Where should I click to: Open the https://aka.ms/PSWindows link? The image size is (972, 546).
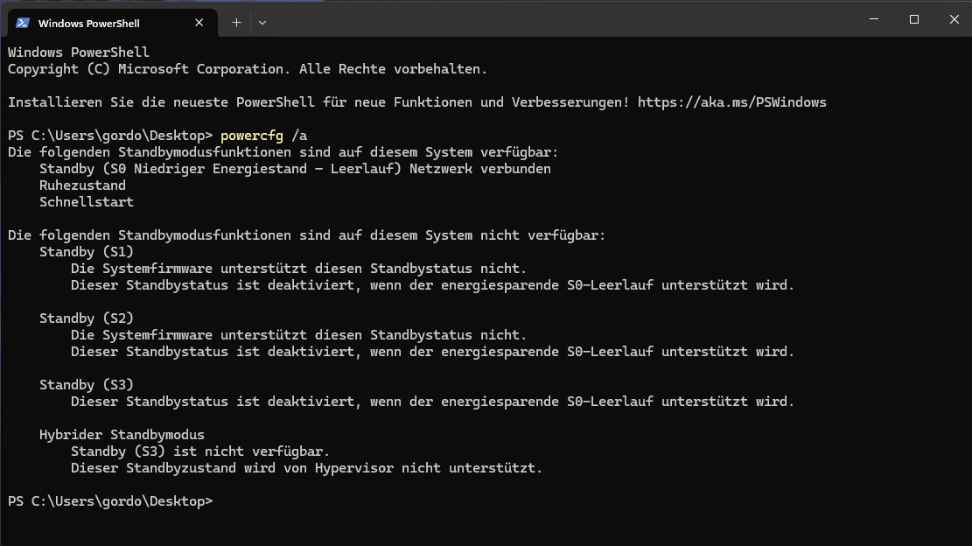[x=731, y=102]
